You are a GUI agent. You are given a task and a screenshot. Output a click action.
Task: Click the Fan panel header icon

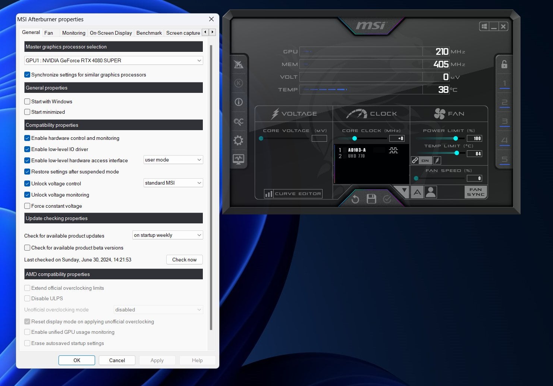[440, 114]
